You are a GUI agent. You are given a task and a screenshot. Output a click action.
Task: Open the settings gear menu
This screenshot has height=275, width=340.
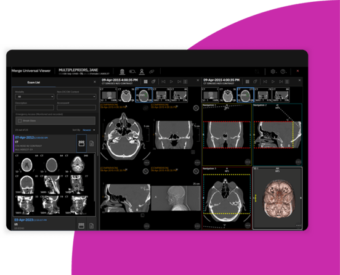(273, 72)
